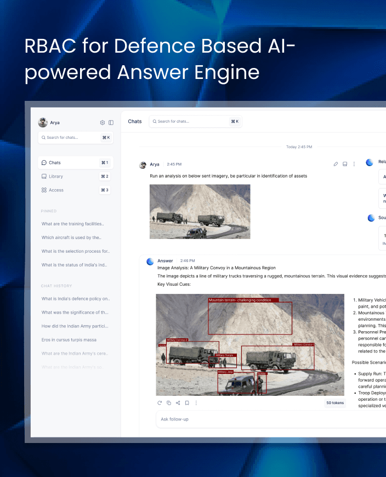Click the ⌘3 shortcut badge on Access
The width and height of the screenshot is (386, 477).
[105, 190]
